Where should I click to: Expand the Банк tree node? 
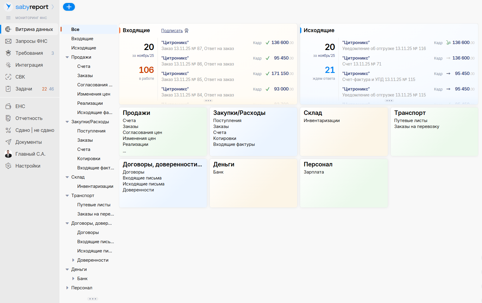(x=73, y=279)
